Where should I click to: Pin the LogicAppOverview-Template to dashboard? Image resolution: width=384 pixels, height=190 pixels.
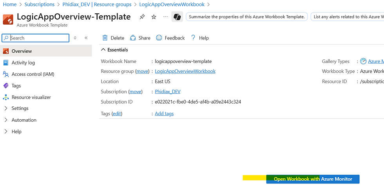click(x=142, y=17)
